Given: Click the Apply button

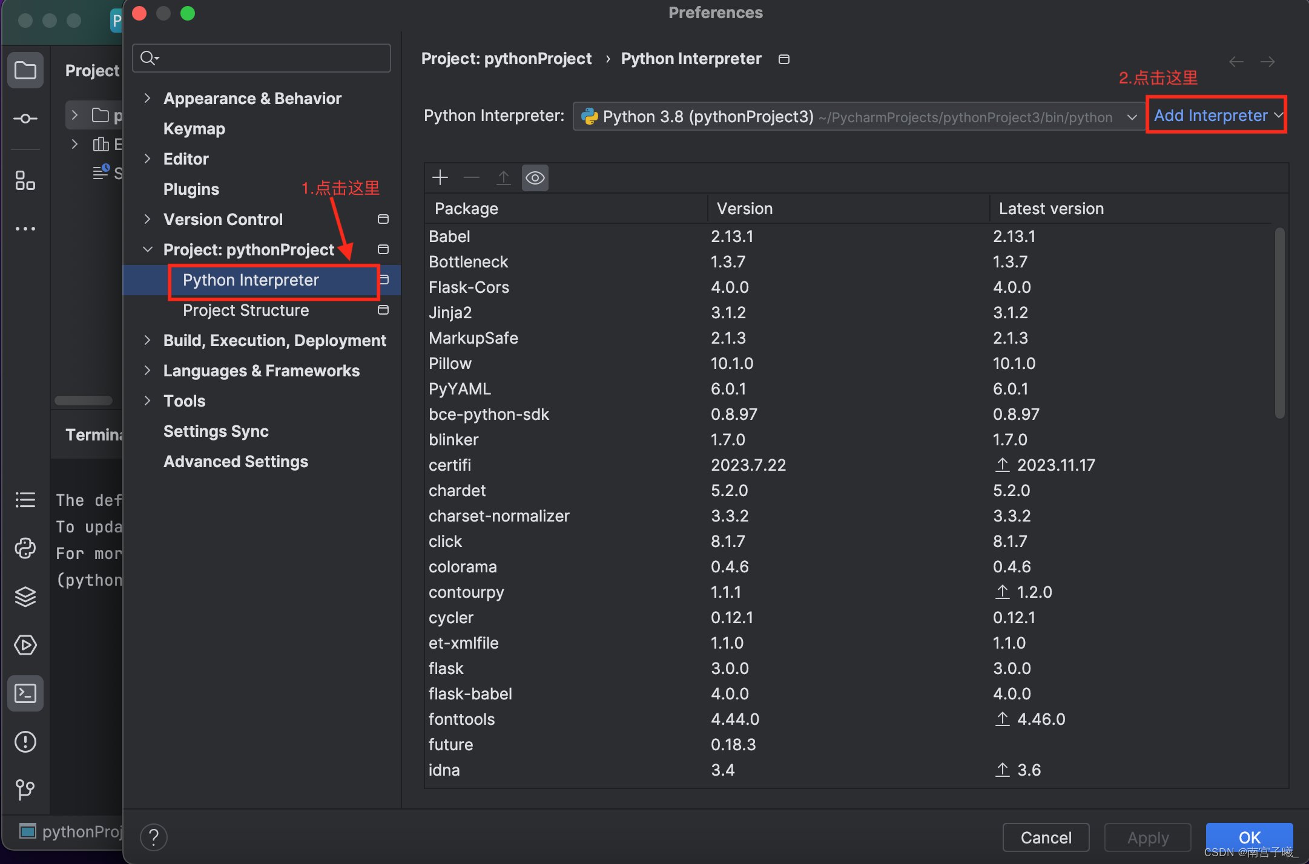Looking at the screenshot, I should point(1146,837).
